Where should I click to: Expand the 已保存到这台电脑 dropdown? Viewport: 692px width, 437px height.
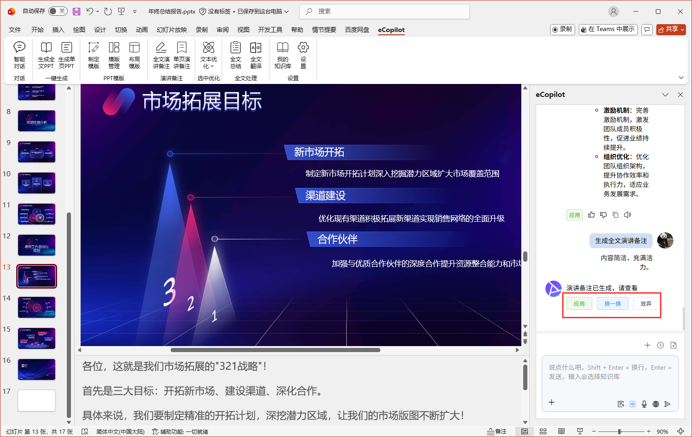click(287, 11)
